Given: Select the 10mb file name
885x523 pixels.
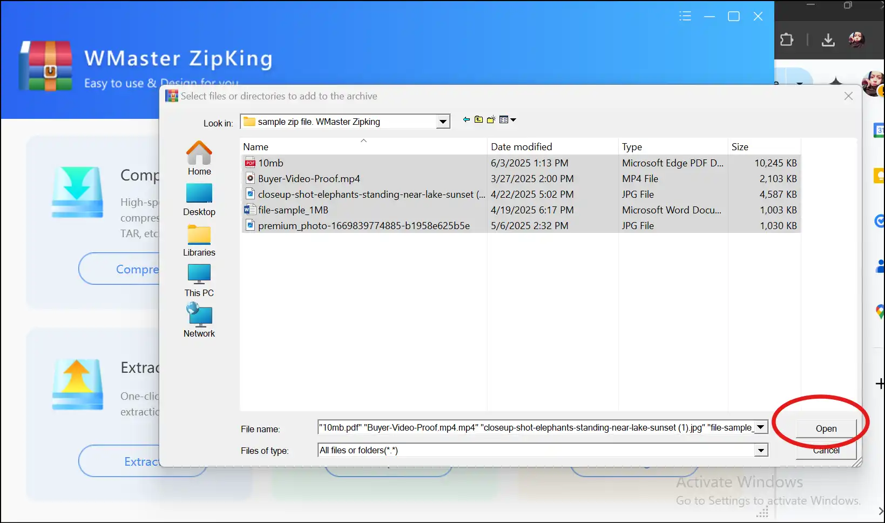Looking at the screenshot, I should click(x=271, y=163).
